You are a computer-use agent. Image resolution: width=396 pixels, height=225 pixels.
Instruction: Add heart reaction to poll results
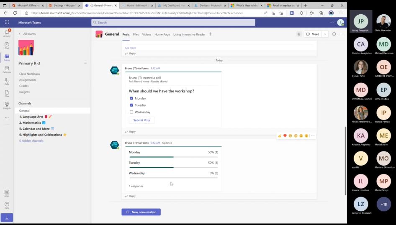[285, 136]
